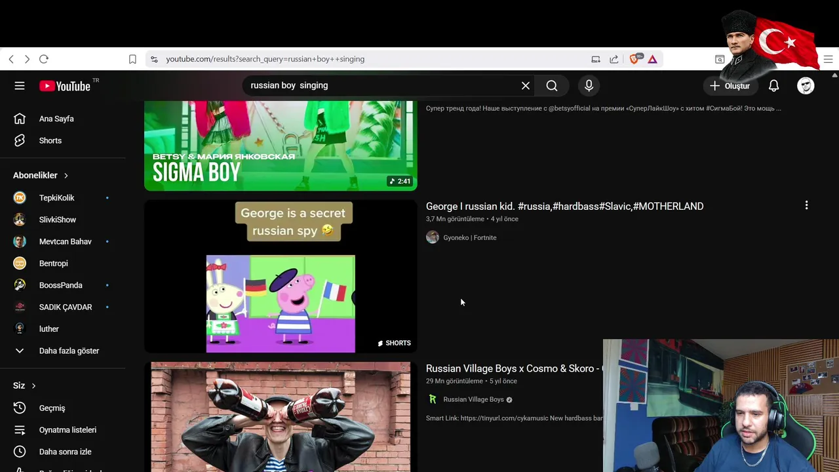Open Russian Village Boys channel name
The height and width of the screenshot is (472, 839).
pos(473,399)
